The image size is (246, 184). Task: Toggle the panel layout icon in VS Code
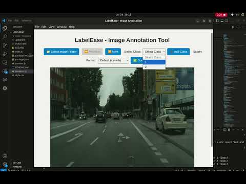coord(222,20)
